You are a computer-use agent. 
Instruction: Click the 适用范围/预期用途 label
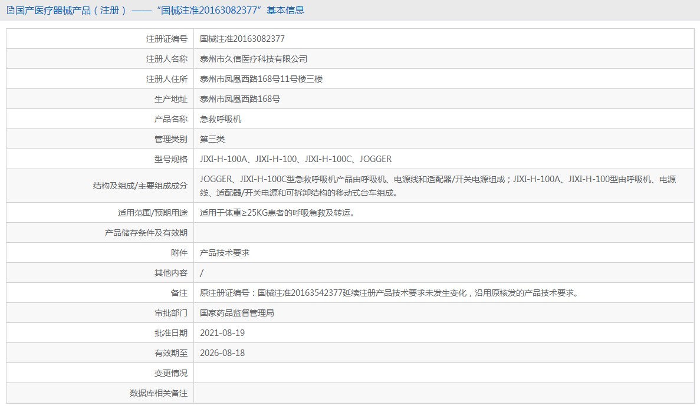[152, 213]
